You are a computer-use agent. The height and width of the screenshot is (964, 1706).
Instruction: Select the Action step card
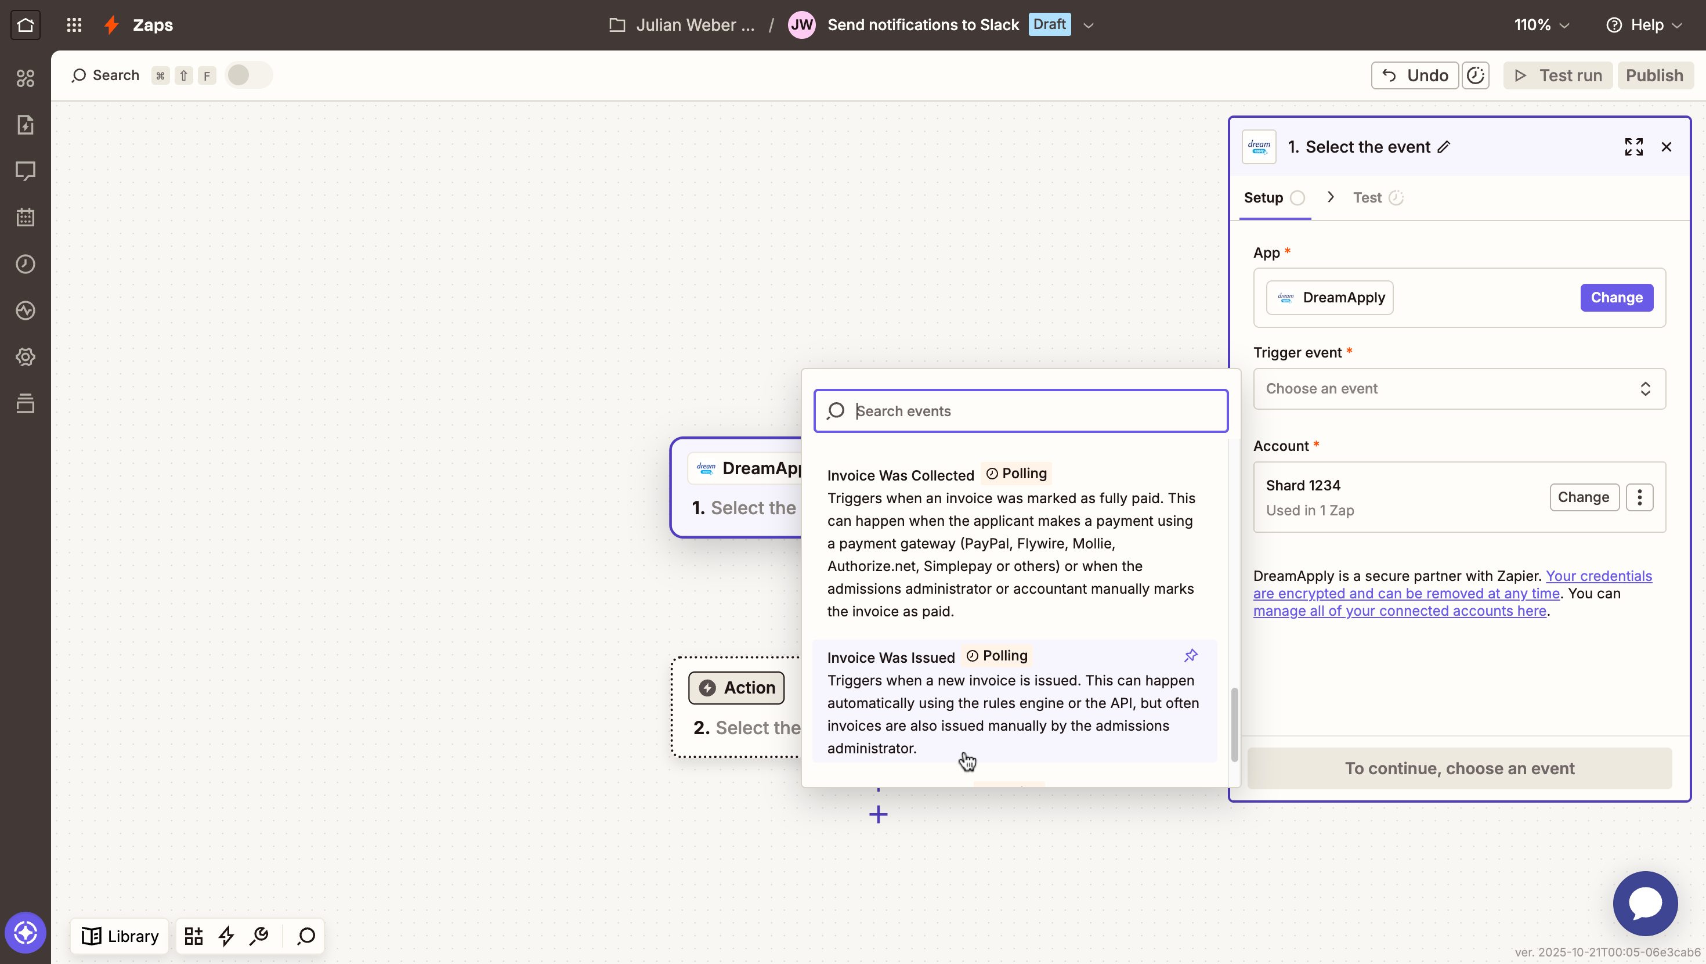(x=736, y=707)
